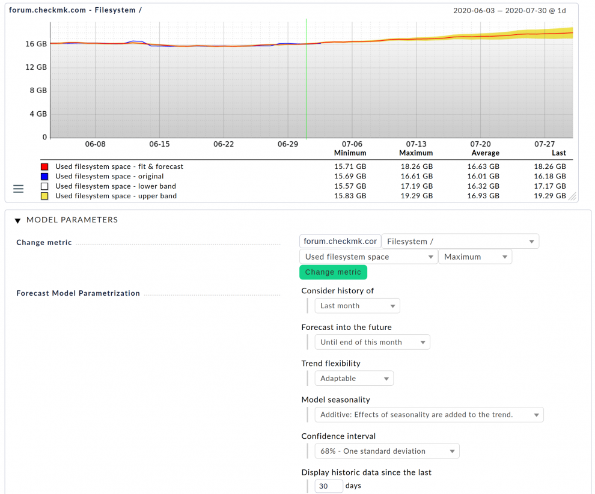The height and width of the screenshot is (494, 595).
Task: Click the red fit & forecast swatch
Action: pos(44,166)
